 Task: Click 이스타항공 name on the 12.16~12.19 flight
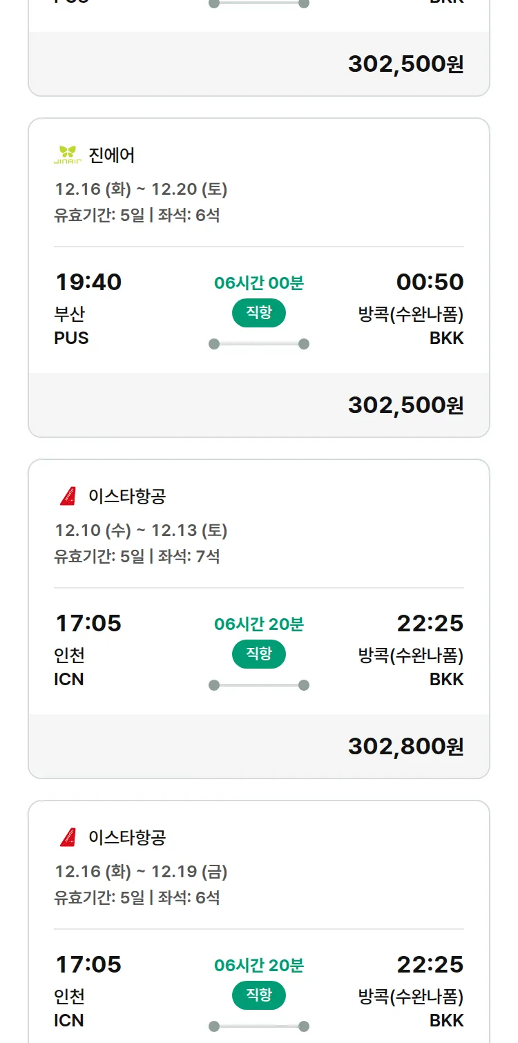click(x=127, y=837)
